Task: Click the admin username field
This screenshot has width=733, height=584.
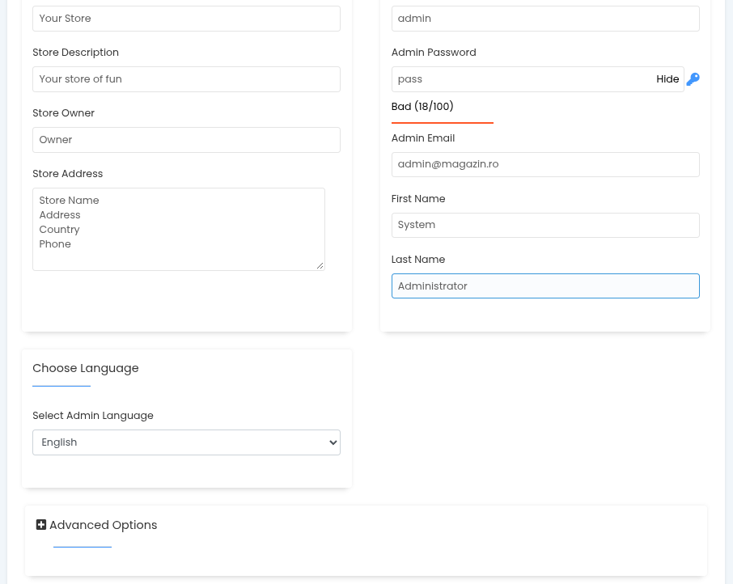Action: click(x=545, y=19)
